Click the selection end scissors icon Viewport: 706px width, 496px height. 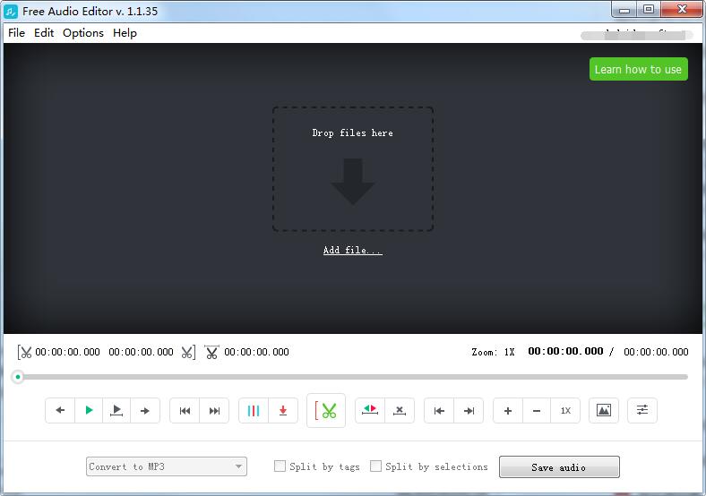(189, 352)
